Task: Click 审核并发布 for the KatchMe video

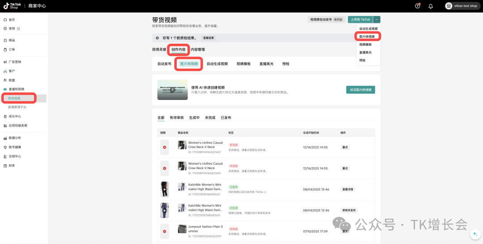Action: click(x=349, y=210)
